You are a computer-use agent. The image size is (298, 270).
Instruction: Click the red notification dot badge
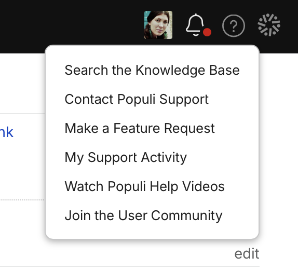point(207,32)
